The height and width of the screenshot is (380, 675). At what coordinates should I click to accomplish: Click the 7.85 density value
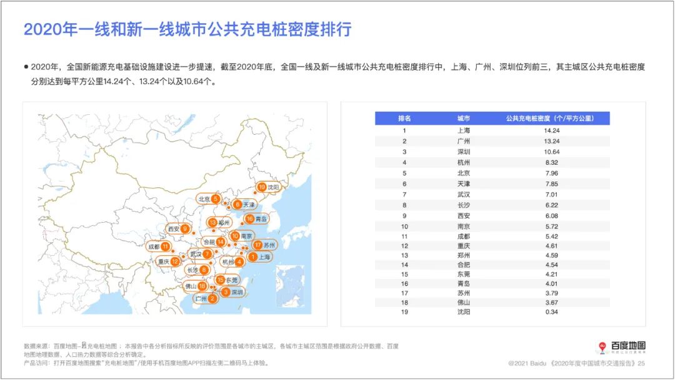coord(551,184)
